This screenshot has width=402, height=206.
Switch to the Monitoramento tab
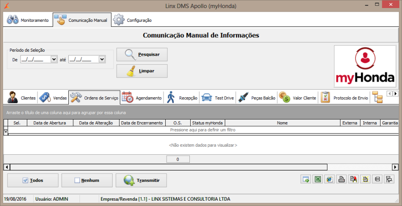[28, 20]
